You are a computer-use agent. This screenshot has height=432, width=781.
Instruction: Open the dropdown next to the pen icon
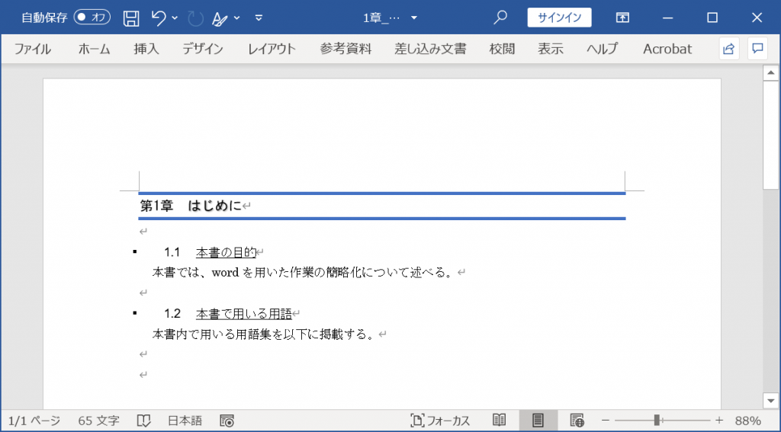click(237, 18)
